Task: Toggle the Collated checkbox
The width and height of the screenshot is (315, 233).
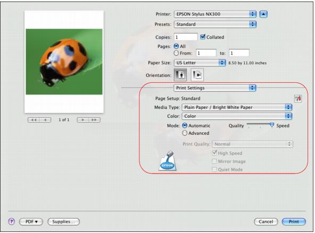Action: click(x=203, y=37)
